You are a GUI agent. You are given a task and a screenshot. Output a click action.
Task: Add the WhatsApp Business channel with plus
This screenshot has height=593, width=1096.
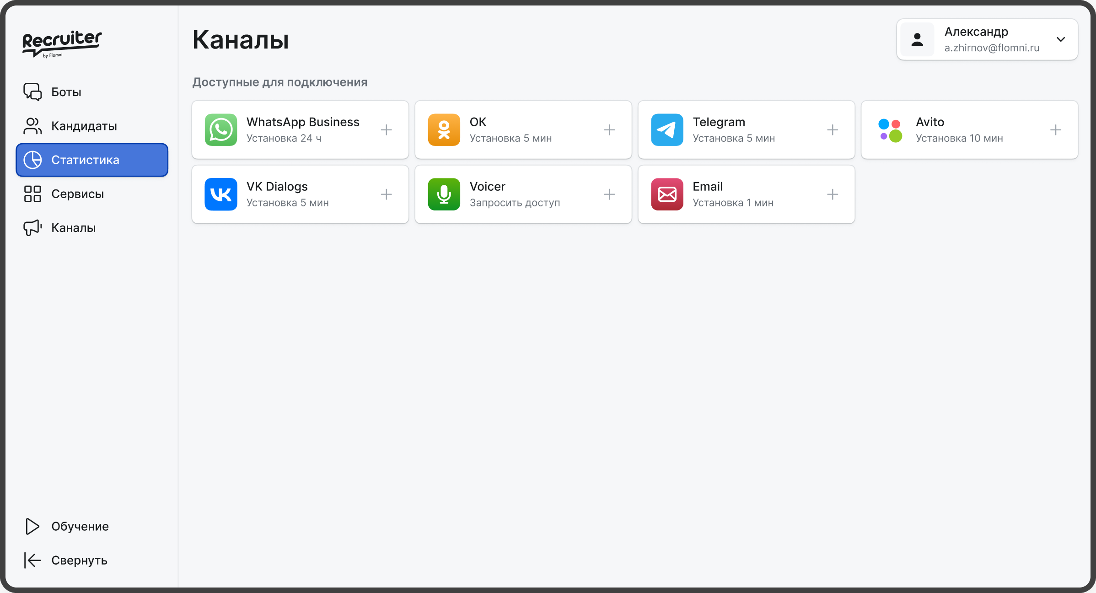387,130
